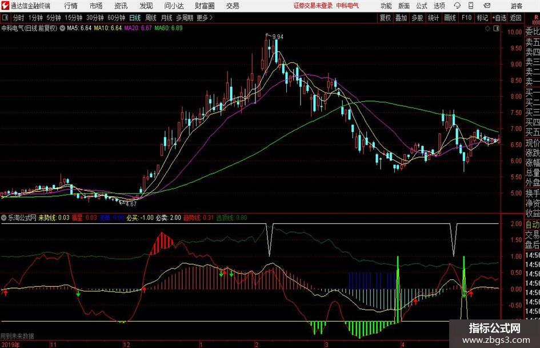The height and width of the screenshot is (348, 540).
Task: Click the 逃顶线 0.80 indicator value
Action: pos(231,218)
